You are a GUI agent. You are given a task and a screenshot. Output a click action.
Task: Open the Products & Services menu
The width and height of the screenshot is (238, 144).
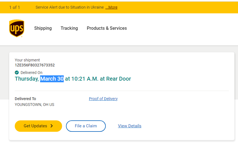pos(107,28)
